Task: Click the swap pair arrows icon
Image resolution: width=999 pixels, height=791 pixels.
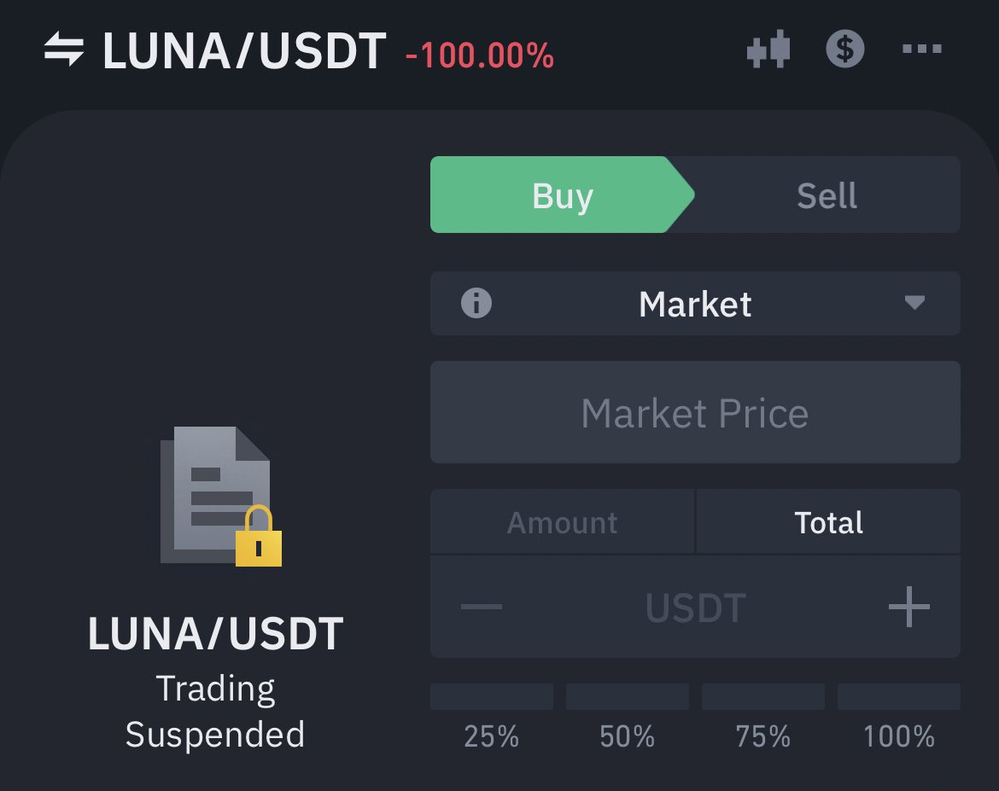Action: [x=64, y=49]
